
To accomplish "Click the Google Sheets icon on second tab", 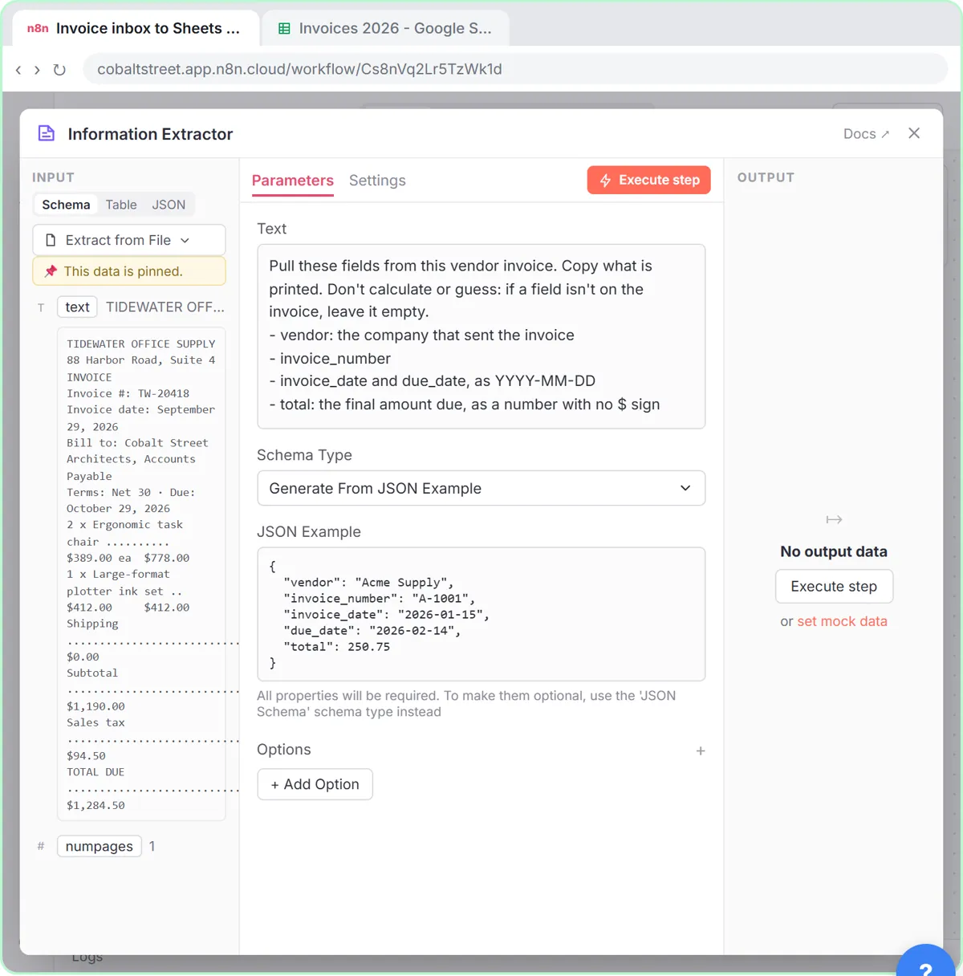I will point(284,28).
